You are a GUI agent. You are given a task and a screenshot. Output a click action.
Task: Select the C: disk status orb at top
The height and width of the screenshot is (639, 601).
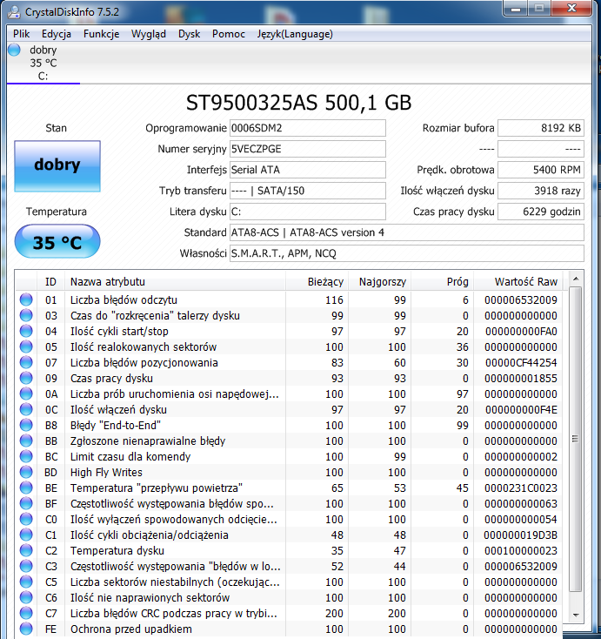pos(14,50)
